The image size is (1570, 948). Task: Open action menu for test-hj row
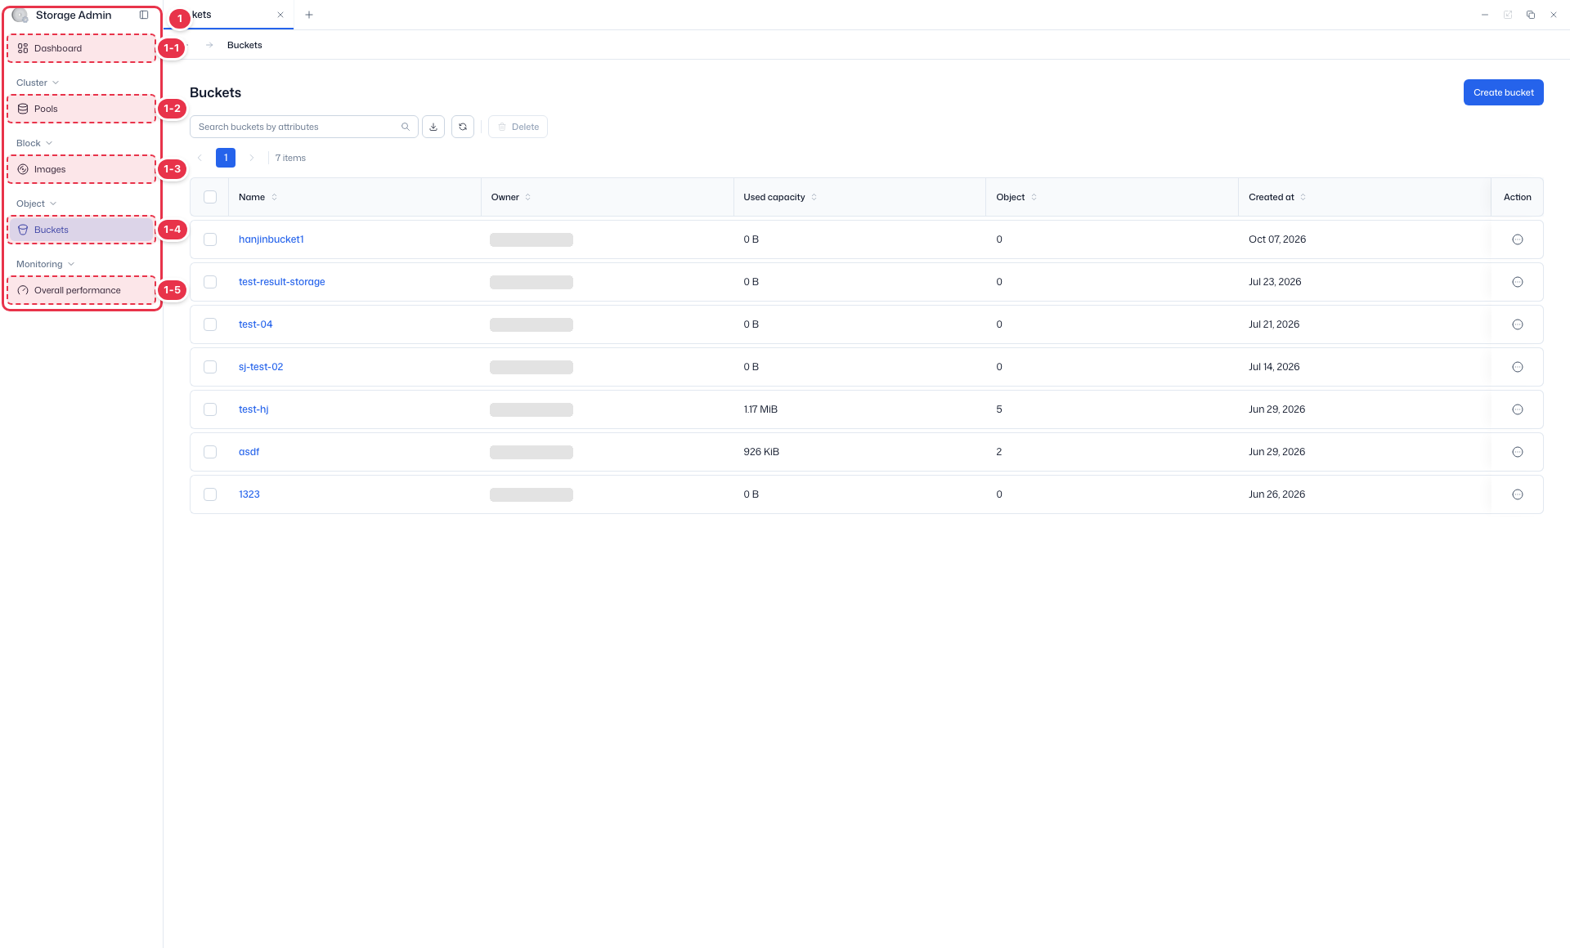pos(1518,409)
